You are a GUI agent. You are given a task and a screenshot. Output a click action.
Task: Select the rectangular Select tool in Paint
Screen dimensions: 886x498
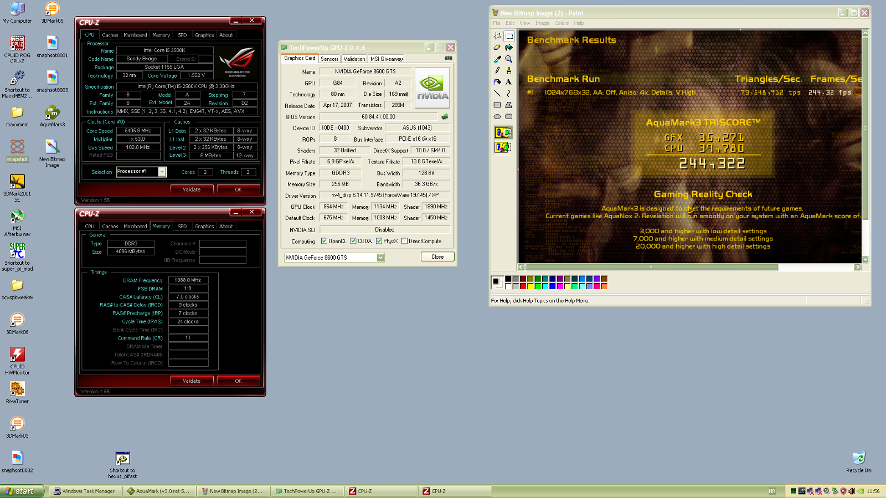click(x=509, y=36)
